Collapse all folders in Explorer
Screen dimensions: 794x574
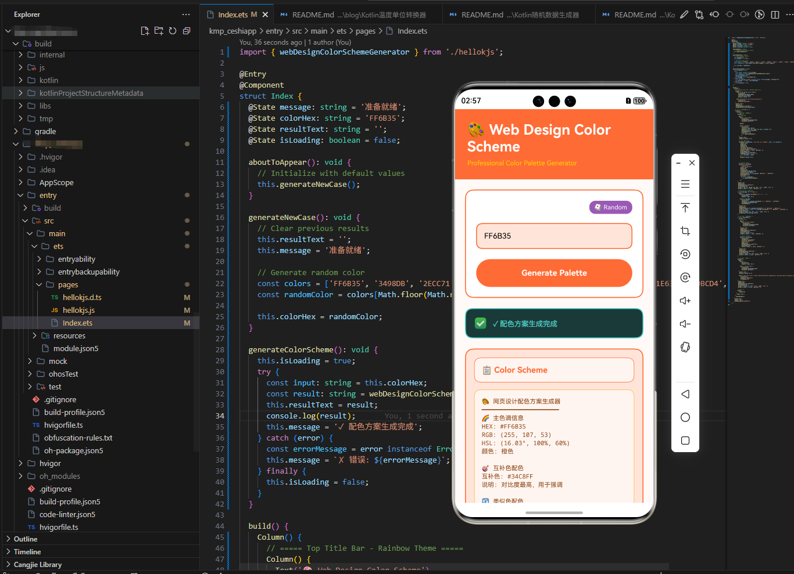[187, 31]
